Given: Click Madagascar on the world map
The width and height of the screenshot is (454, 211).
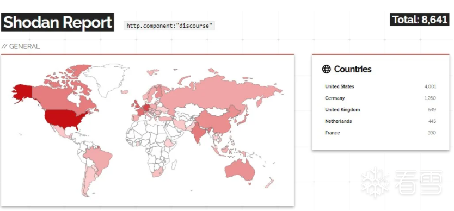Looking at the screenshot, I should [x=174, y=165].
